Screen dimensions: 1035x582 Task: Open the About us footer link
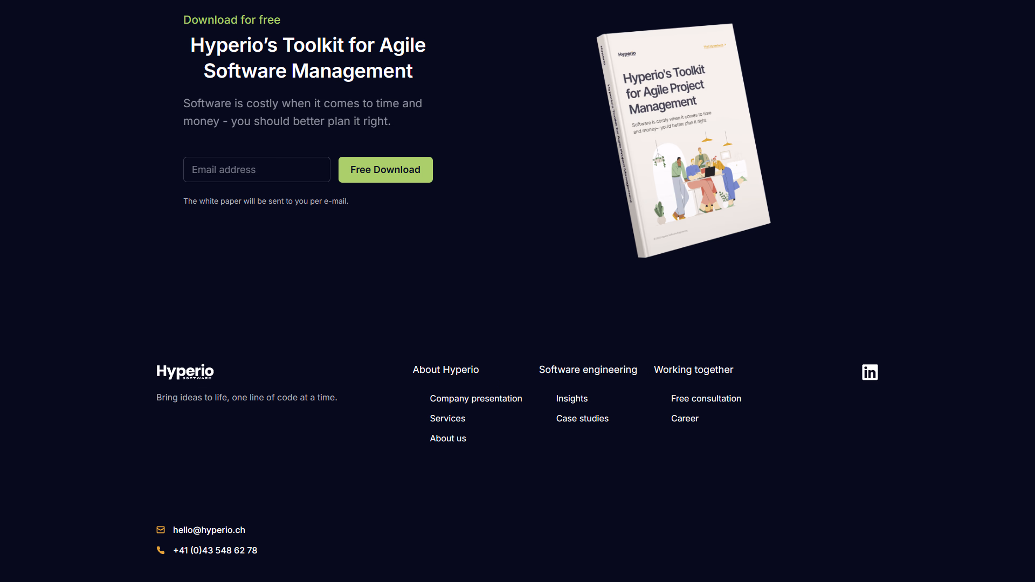pyautogui.click(x=448, y=439)
